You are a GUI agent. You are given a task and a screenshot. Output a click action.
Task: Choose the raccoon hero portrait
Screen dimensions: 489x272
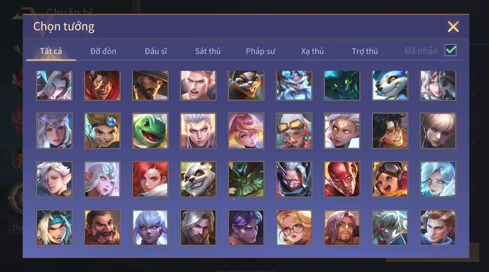pyautogui.click(x=246, y=86)
